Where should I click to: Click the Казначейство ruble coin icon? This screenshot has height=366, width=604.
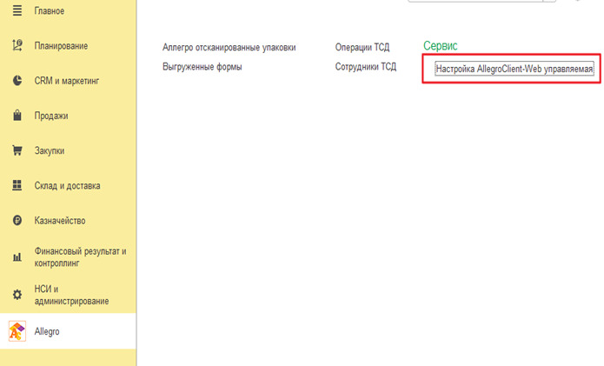coord(17,220)
